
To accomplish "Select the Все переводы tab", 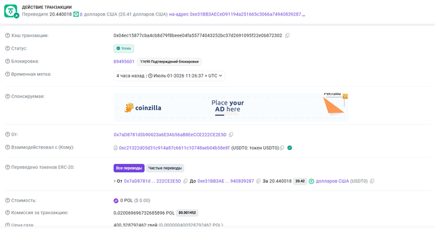I will (x=129, y=168).
